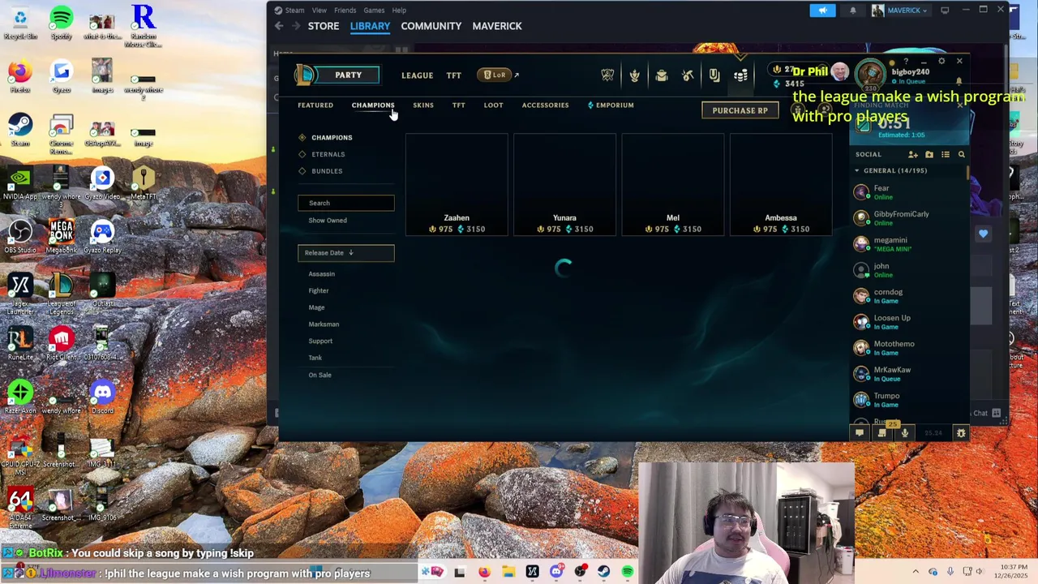
Task: Open the missions icon with 25 badge
Action: point(882,432)
